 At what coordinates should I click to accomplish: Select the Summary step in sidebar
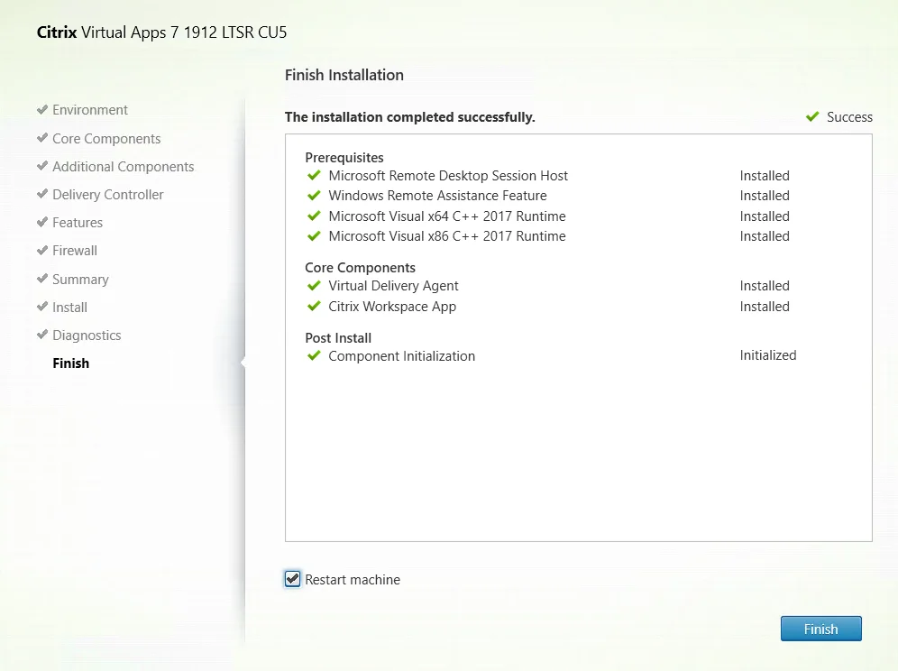pyautogui.click(x=80, y=279)
